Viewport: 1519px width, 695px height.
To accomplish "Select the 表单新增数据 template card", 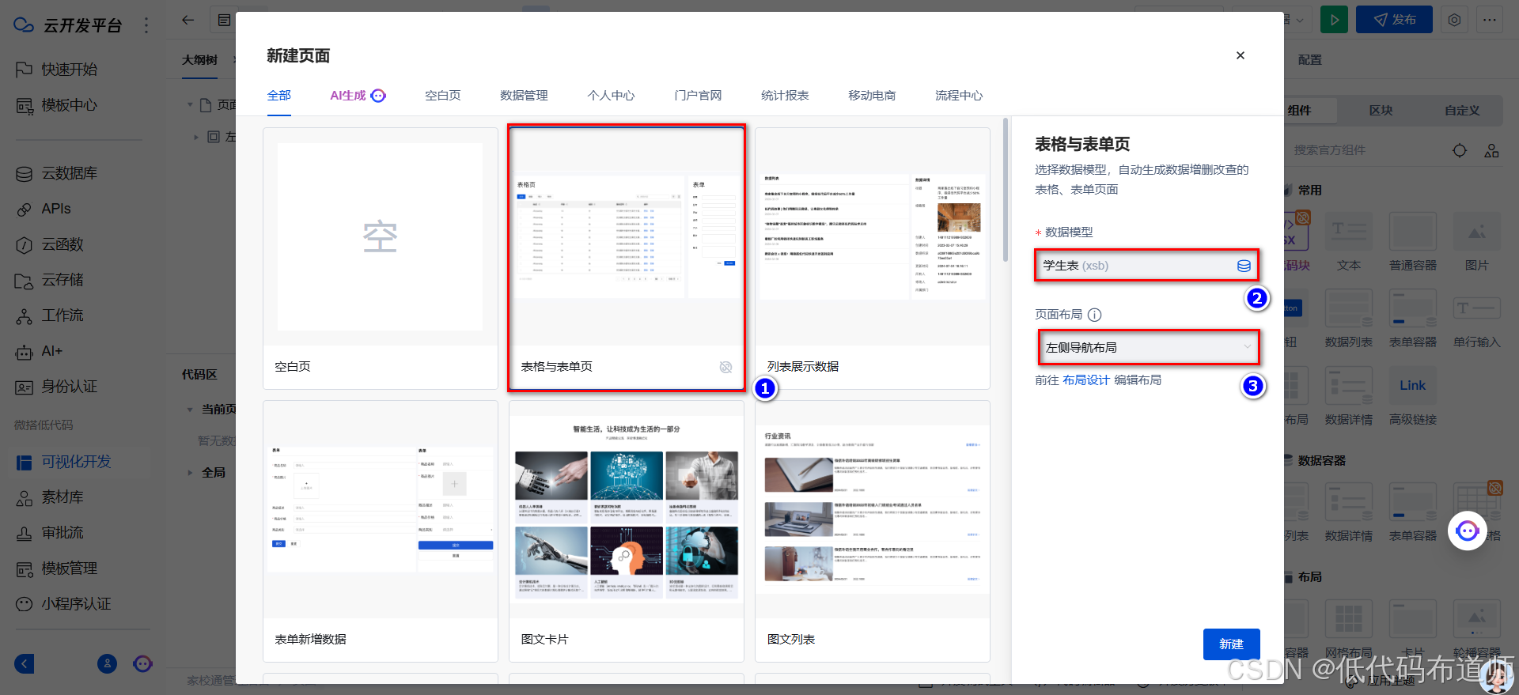I will [381, 531].
